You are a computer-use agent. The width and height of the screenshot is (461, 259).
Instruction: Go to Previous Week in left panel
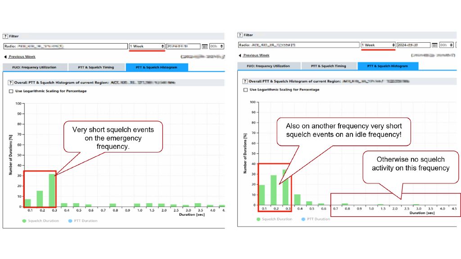(x=20, y=57)
